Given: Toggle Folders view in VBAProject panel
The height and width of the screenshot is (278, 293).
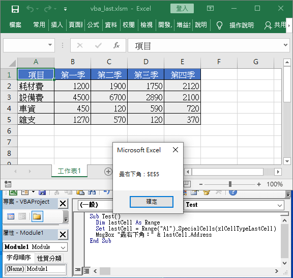Looking at the screenshot, I should coord(37,216).
